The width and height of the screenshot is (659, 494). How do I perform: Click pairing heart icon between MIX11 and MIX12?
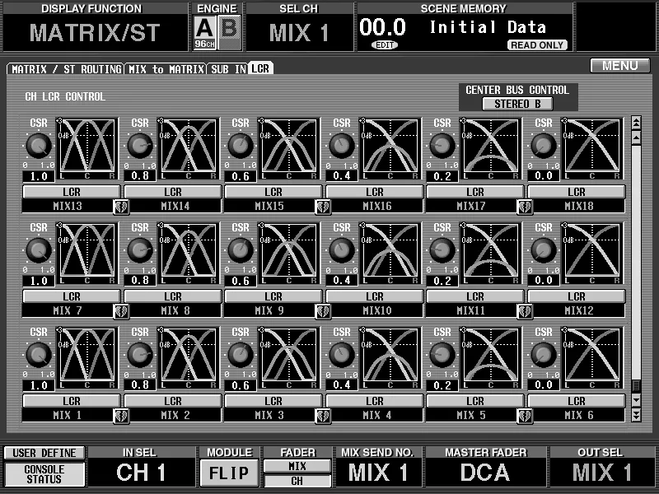525,311
